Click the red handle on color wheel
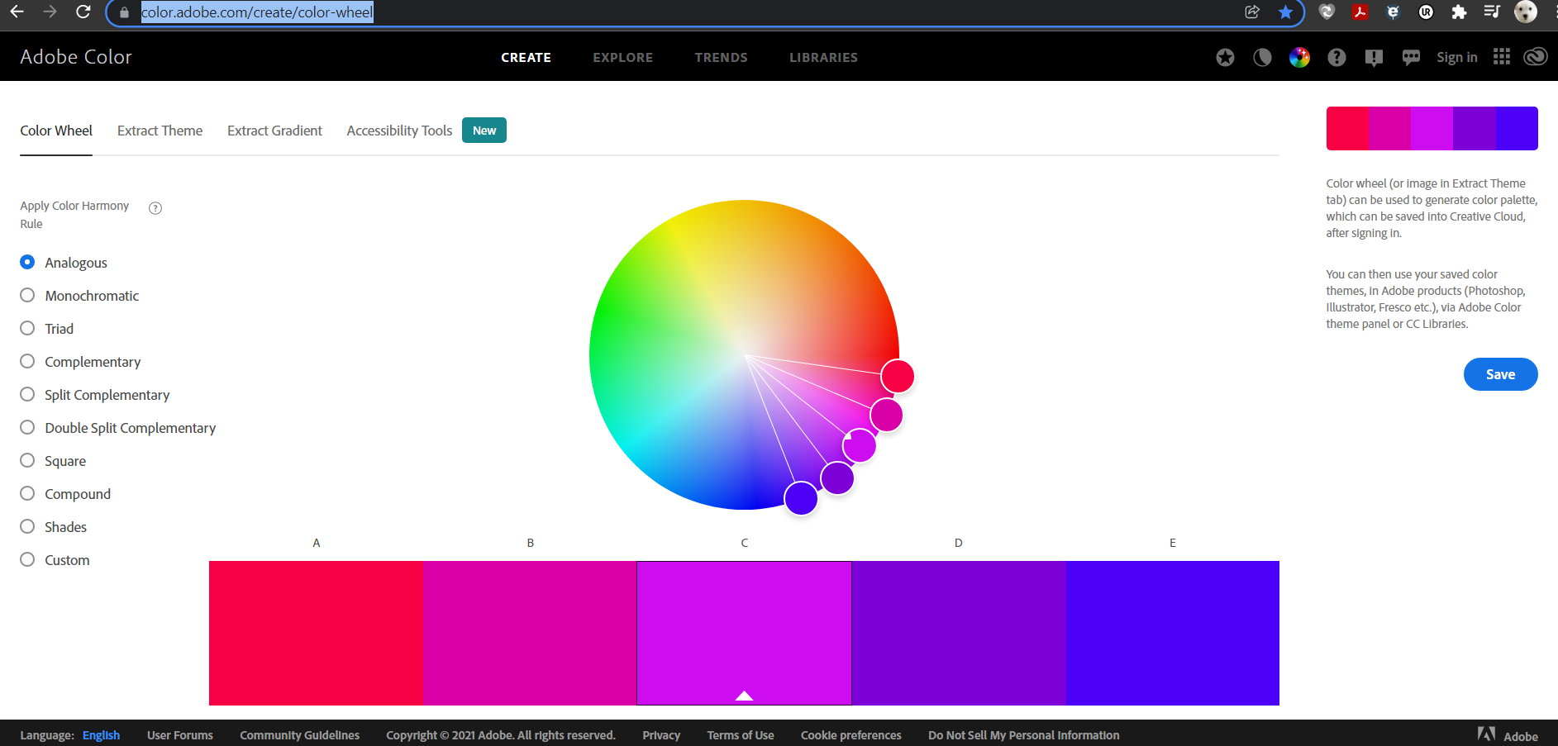This screenshot has height=746, width=1558. (x=898, y=376)
